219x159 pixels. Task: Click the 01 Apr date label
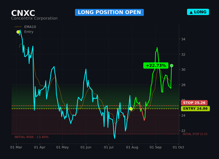click(x=39, y=147)
